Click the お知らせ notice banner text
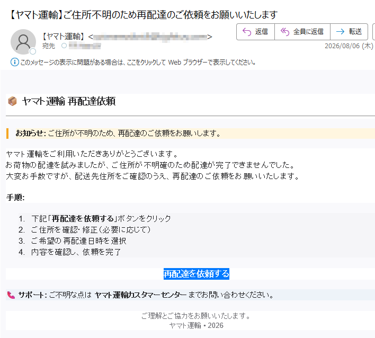The height and width of the screenshot is (338, 375). [118, 133]
